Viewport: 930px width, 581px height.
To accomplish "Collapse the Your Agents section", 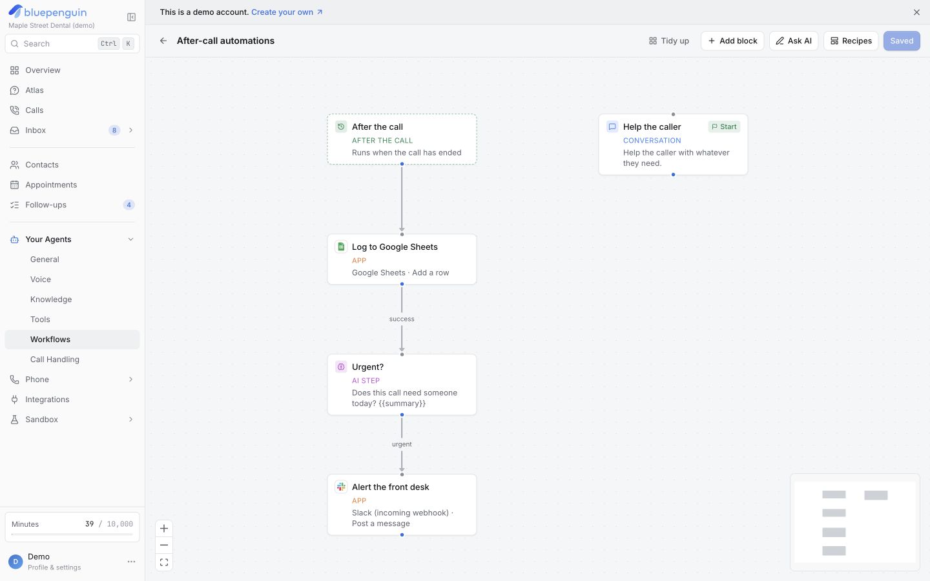I will 131,240.
